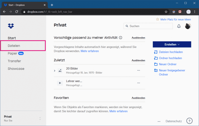Open the account avatar menu
Image resolution: width=199 pixels, height=126 pixels.
[x=188, y=26]
